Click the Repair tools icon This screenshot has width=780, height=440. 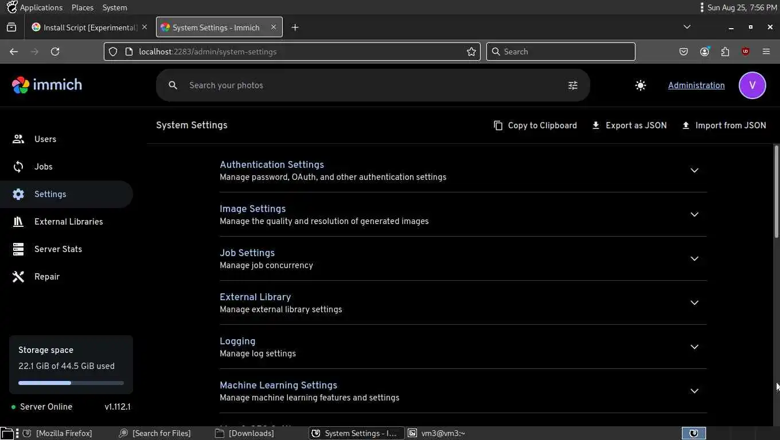[18, 277]
